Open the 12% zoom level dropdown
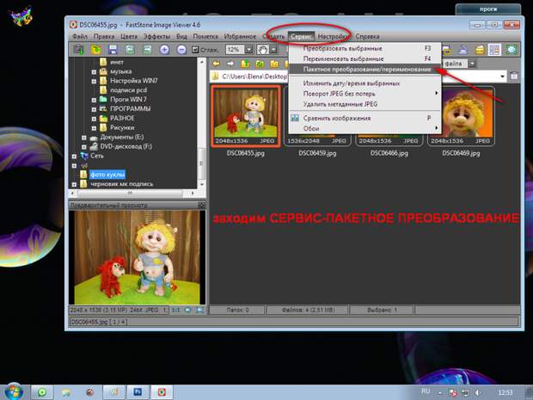The image size is (533, 400). point(249,50)
